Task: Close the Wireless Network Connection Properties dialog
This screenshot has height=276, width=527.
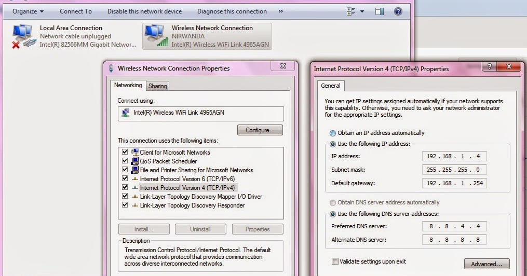Action: pyautogui.click(x=283, y=66)
